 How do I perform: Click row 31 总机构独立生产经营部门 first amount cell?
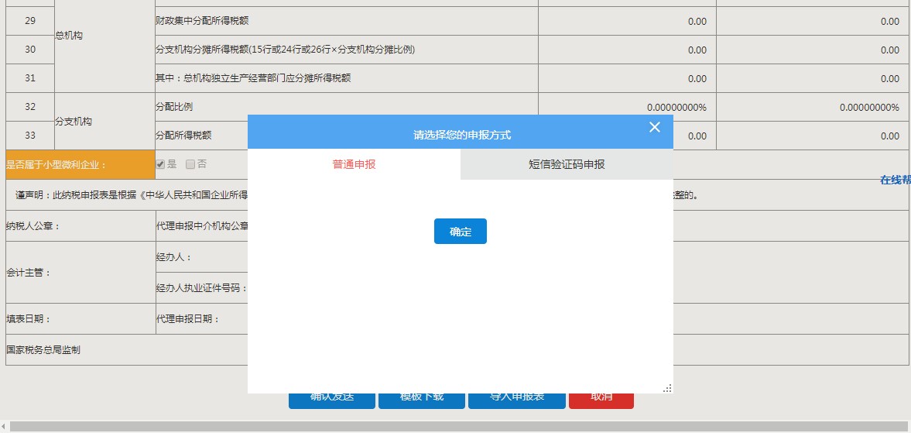[627, 78]
